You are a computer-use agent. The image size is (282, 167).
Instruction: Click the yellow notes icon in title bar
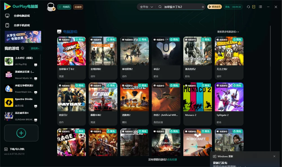254,7
